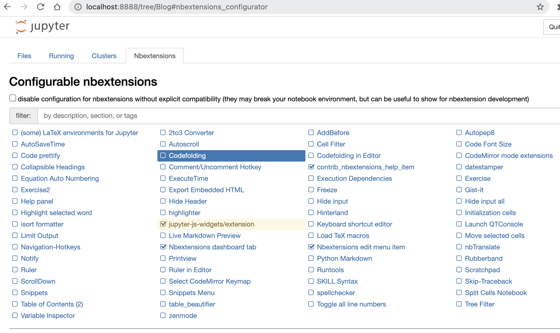
Task: Select the Variable Inspector extension link
Action: (48, 316)
